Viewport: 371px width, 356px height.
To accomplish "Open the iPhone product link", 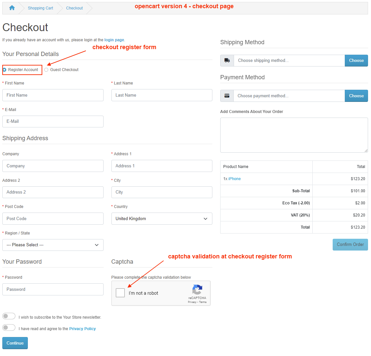I will 234,179.
